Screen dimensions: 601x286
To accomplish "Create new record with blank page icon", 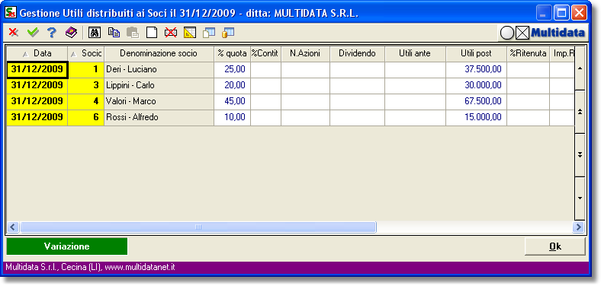I will [x=153, y=33].
